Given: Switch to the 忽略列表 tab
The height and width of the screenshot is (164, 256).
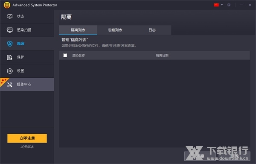Looking at the screenshot, I should click(115, 30).
